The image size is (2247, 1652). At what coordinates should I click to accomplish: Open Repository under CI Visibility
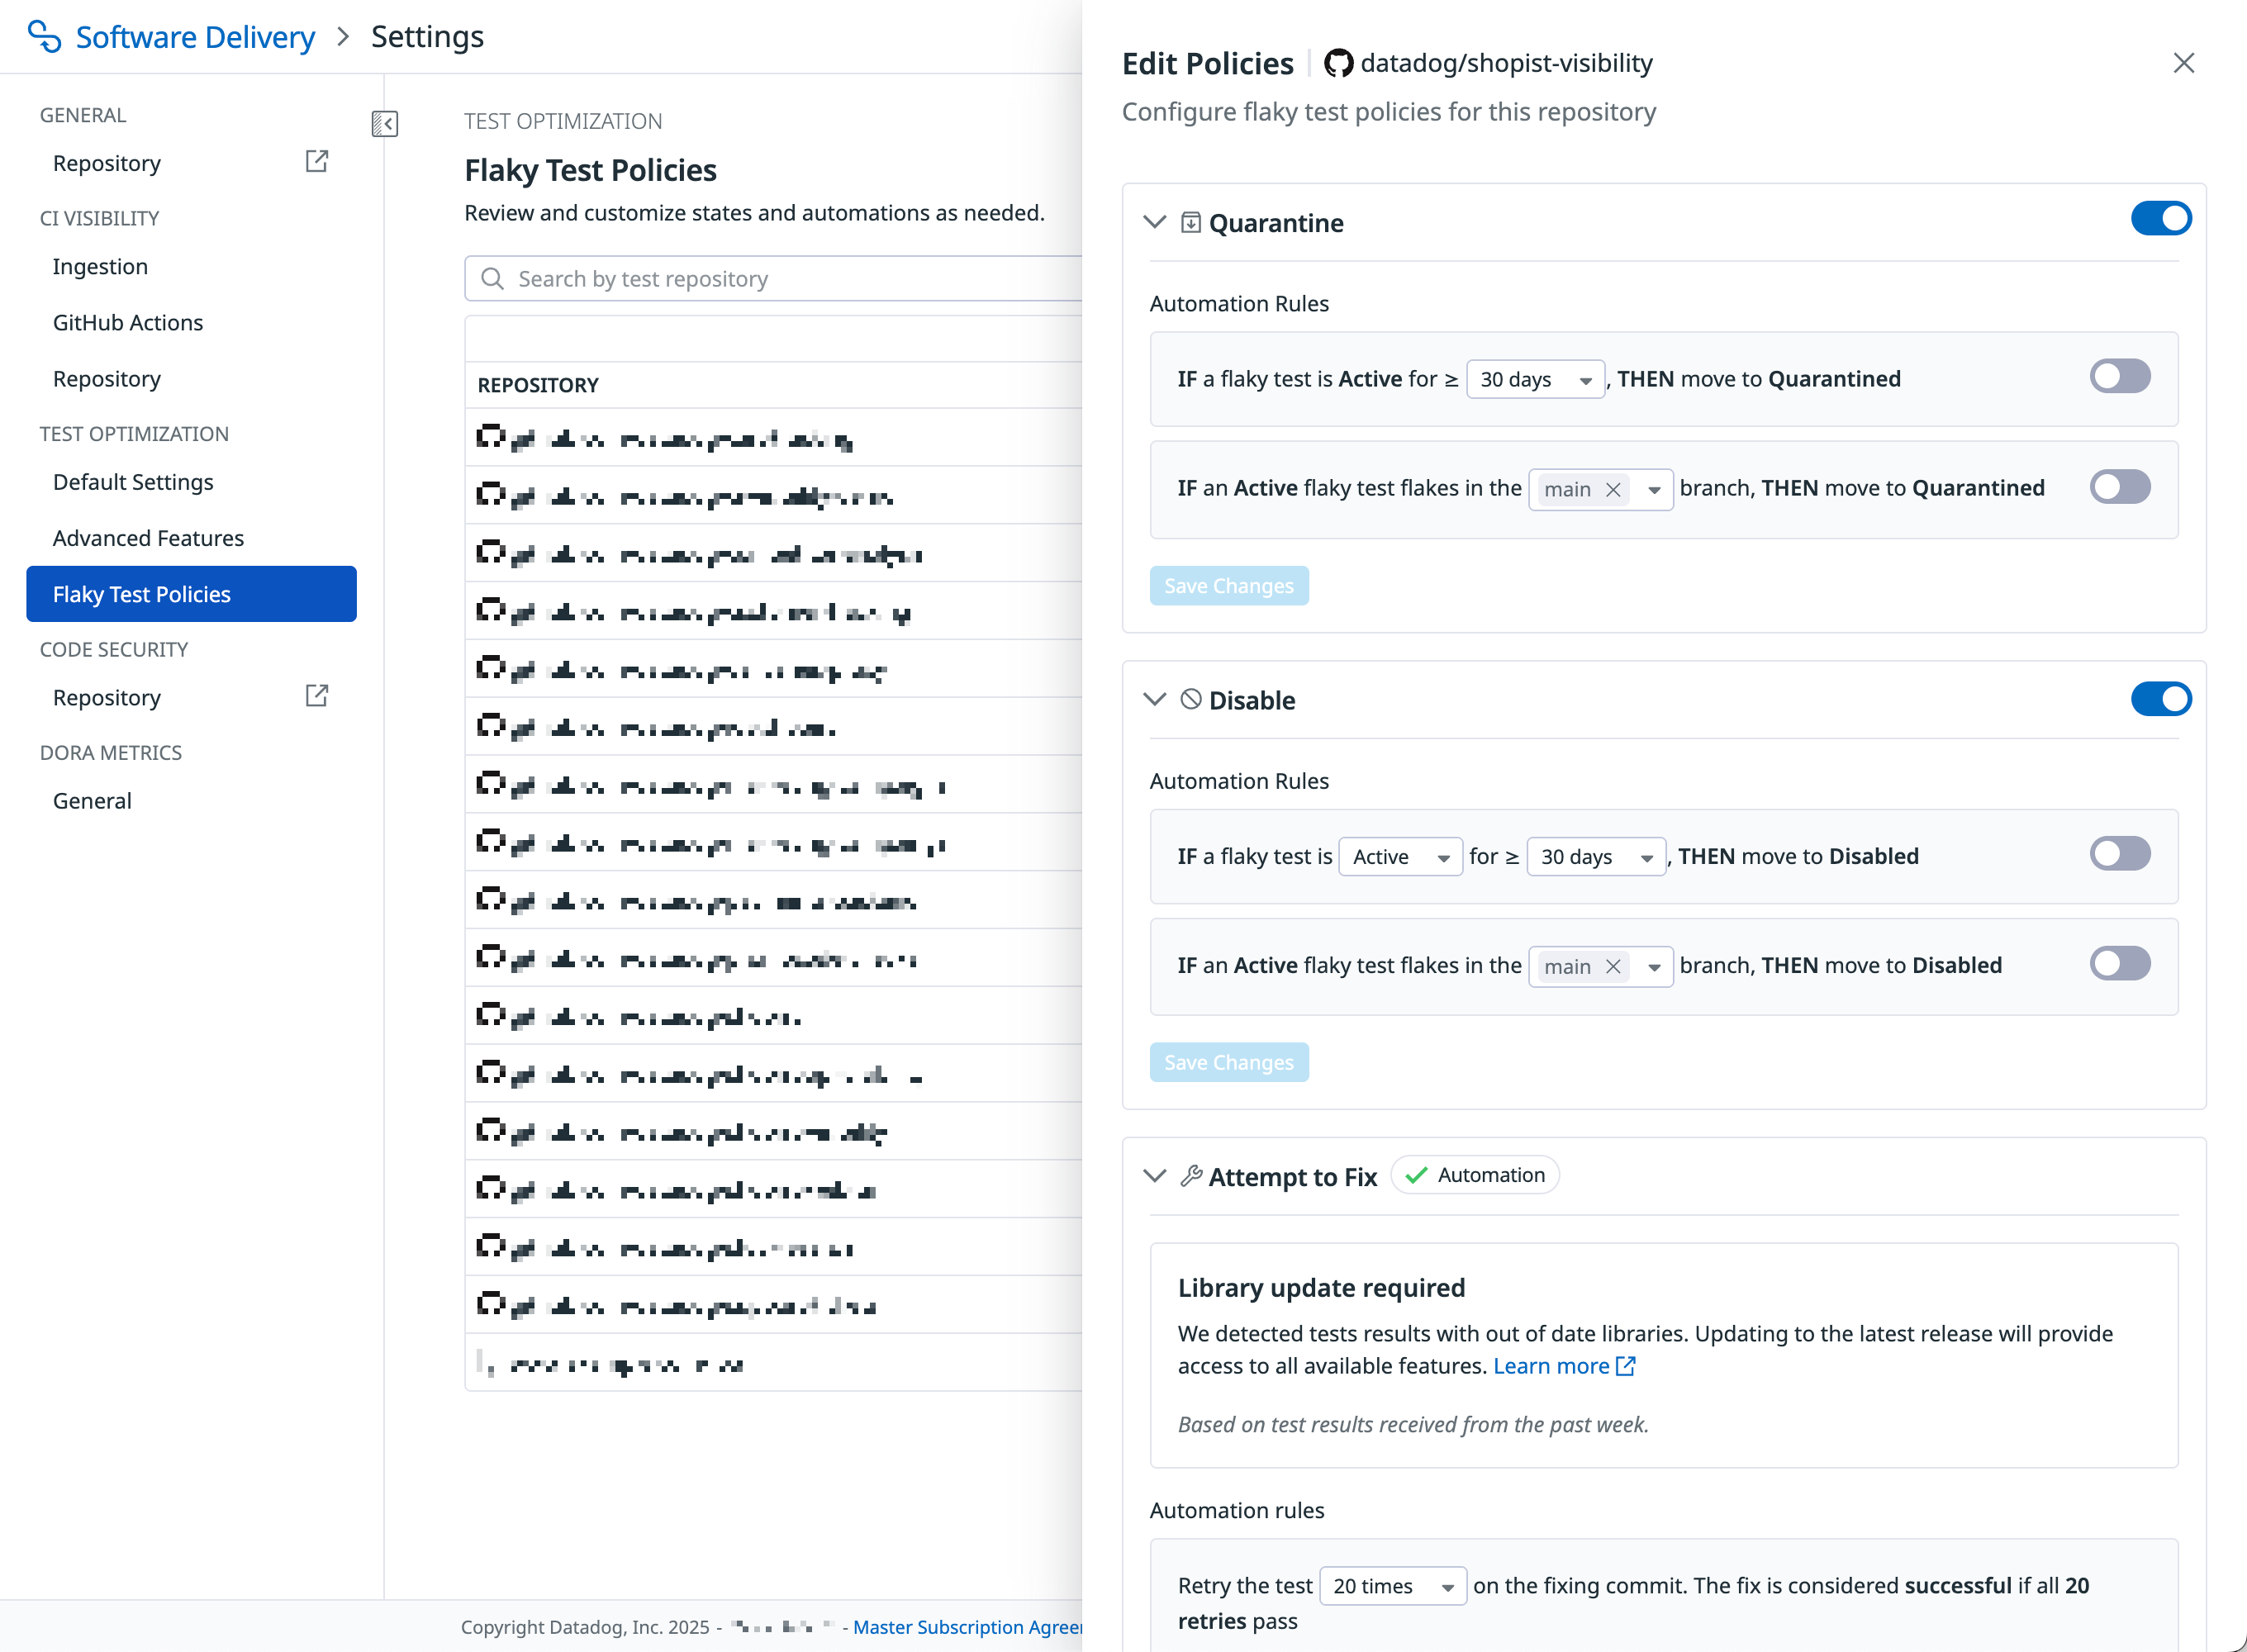point(107,378)
